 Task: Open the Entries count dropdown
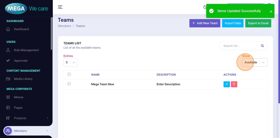tap(70, 62)
